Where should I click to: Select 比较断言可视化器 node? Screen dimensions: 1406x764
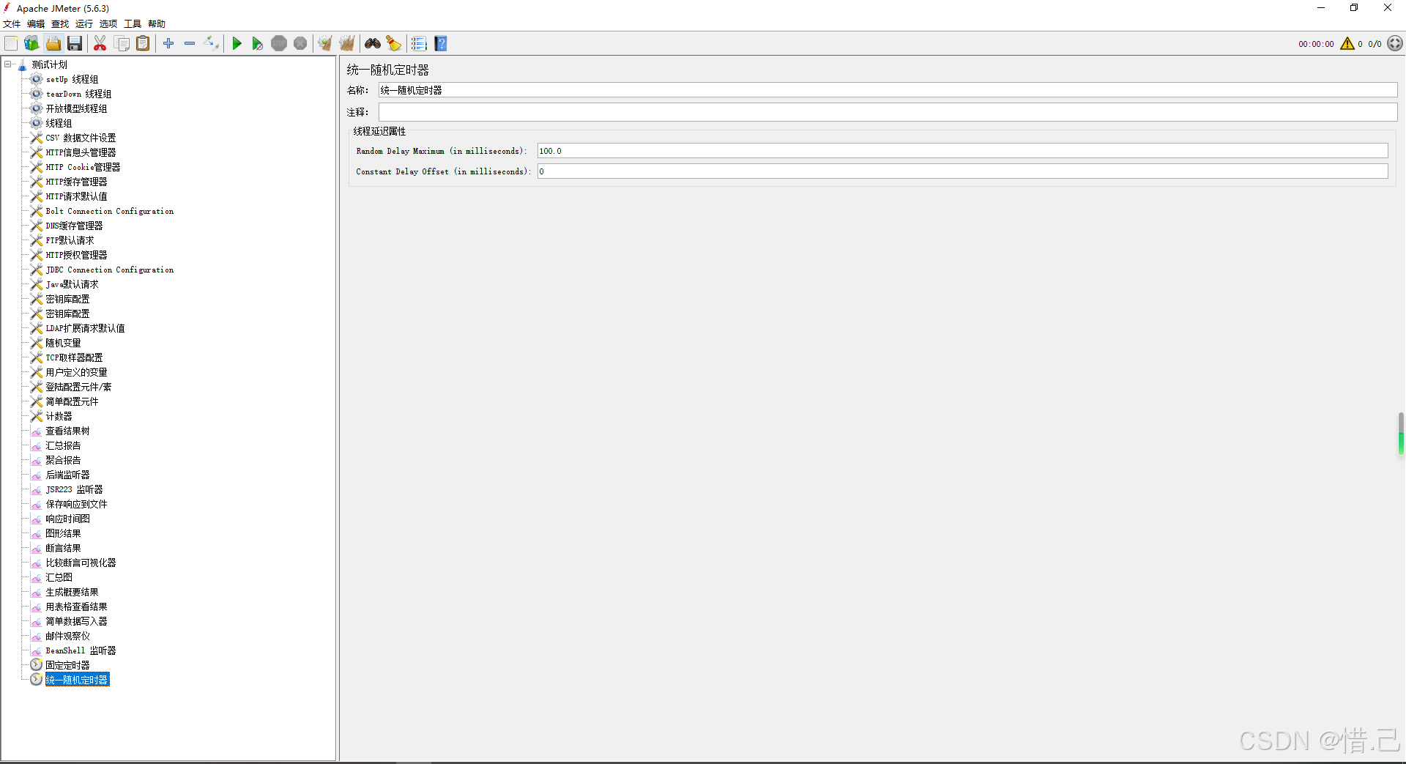[x=81, y=563]
